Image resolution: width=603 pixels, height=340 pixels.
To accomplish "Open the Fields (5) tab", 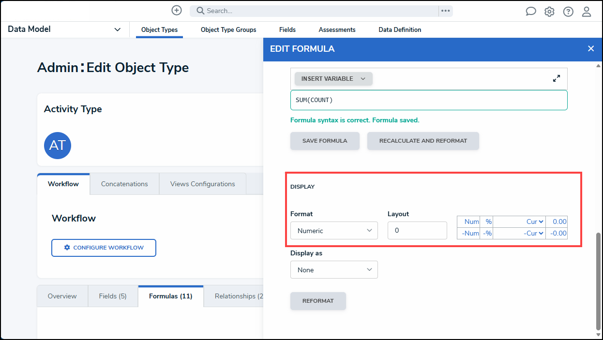I will 113,296.
